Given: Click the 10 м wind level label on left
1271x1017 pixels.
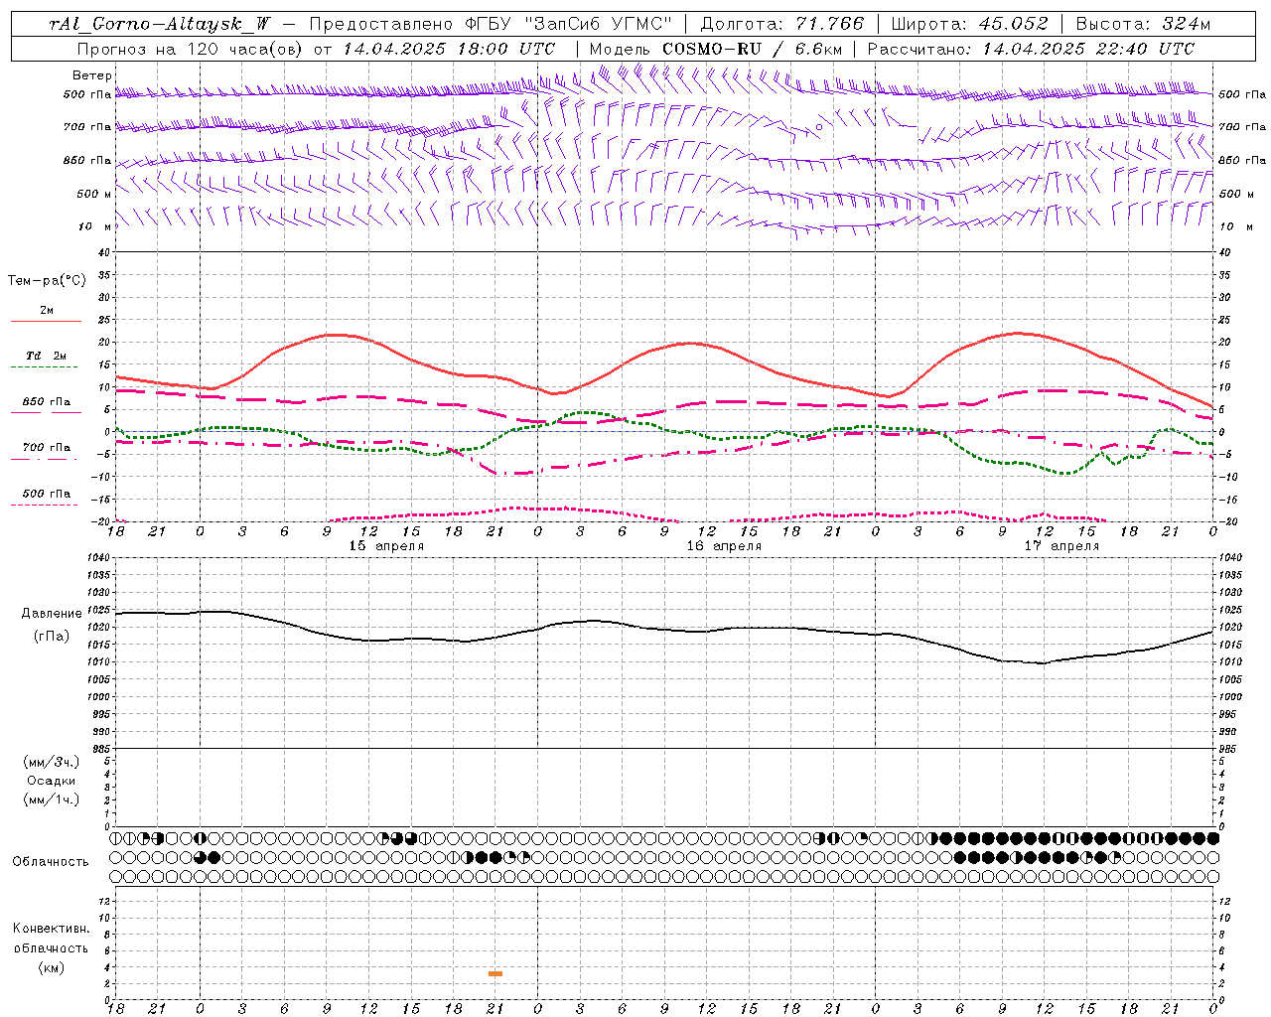Looking at the screenshot, I should click(x=96, y=226).
